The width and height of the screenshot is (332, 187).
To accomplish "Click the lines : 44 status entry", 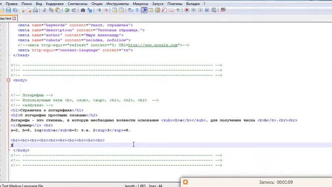I will (x=156, y=185).
